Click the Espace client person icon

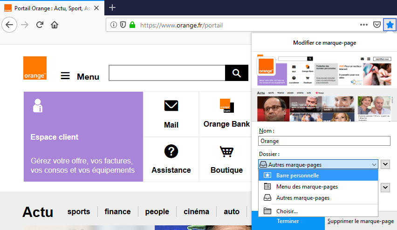pos(38,106)
